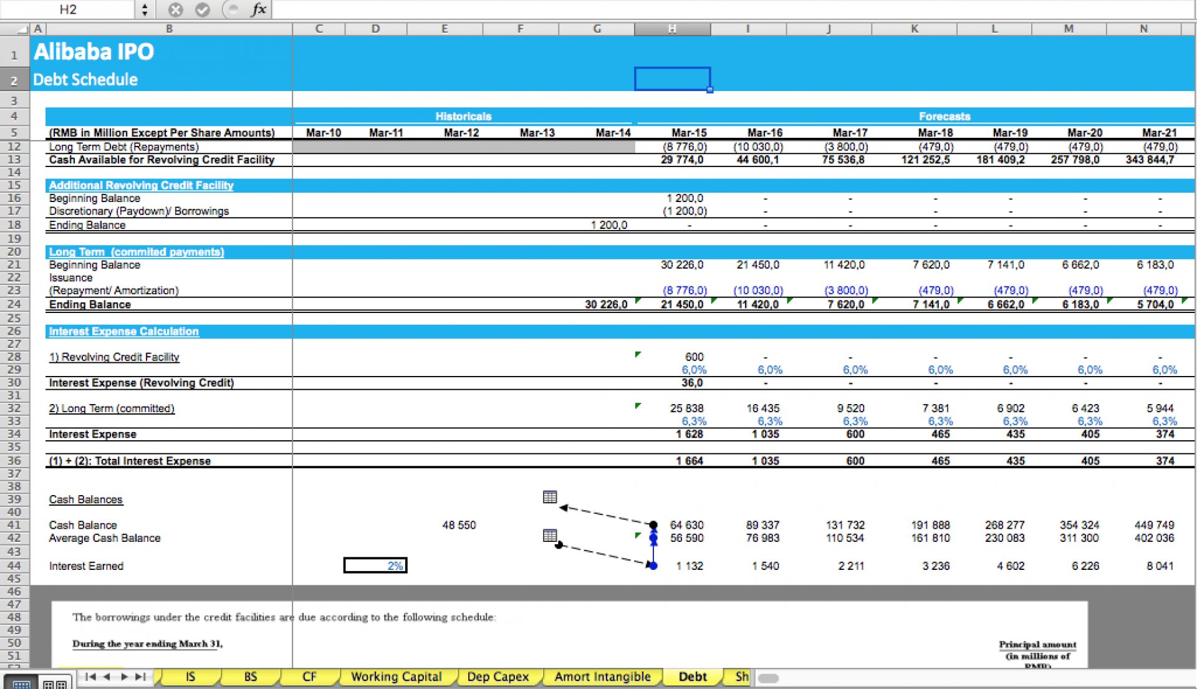This screenshot has height=689, width=1197.
Task: Click the Debt Schedule subtitle cell
Action: click(85, 80)
